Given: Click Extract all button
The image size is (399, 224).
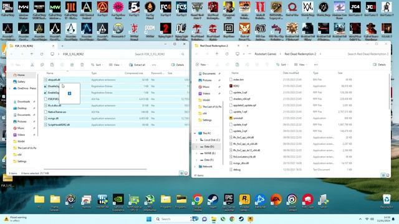Looking at the screenshot, I should tap(137, 65).
